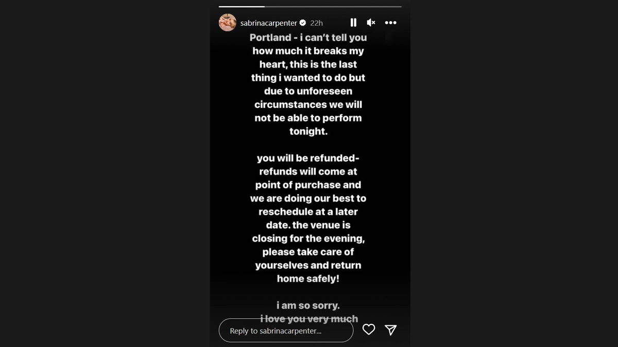The height and width of the screenshot is (347, 618).
Task: Click the blue verified badge
Action: (303, 23)
